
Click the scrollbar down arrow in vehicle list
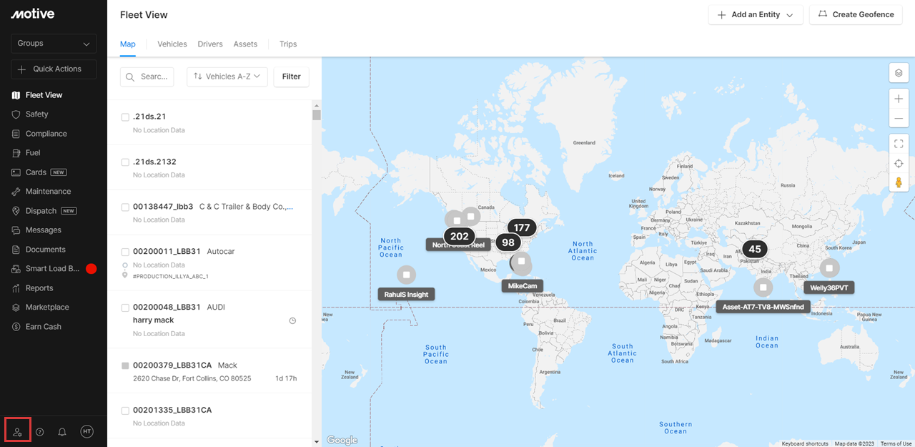pyautogui.click(x=317, y=442)
